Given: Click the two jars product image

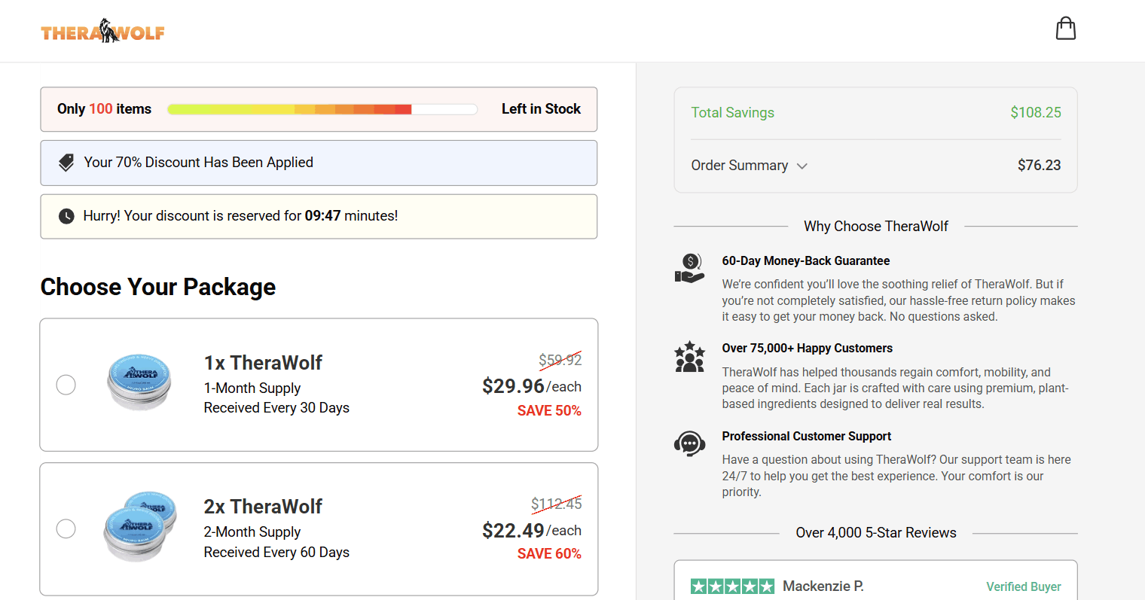Looking at the screenshot, I should pos(140,526).
